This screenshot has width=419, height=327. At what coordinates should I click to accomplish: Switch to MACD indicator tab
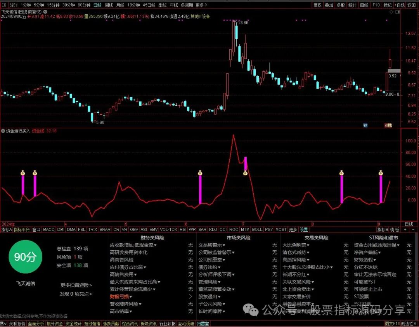coord(48,230)
